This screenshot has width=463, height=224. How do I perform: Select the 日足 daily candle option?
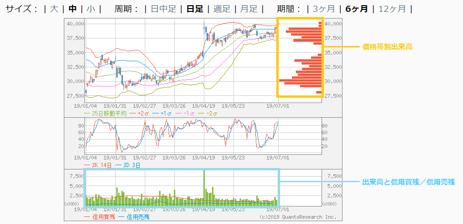tap(194, 9)
